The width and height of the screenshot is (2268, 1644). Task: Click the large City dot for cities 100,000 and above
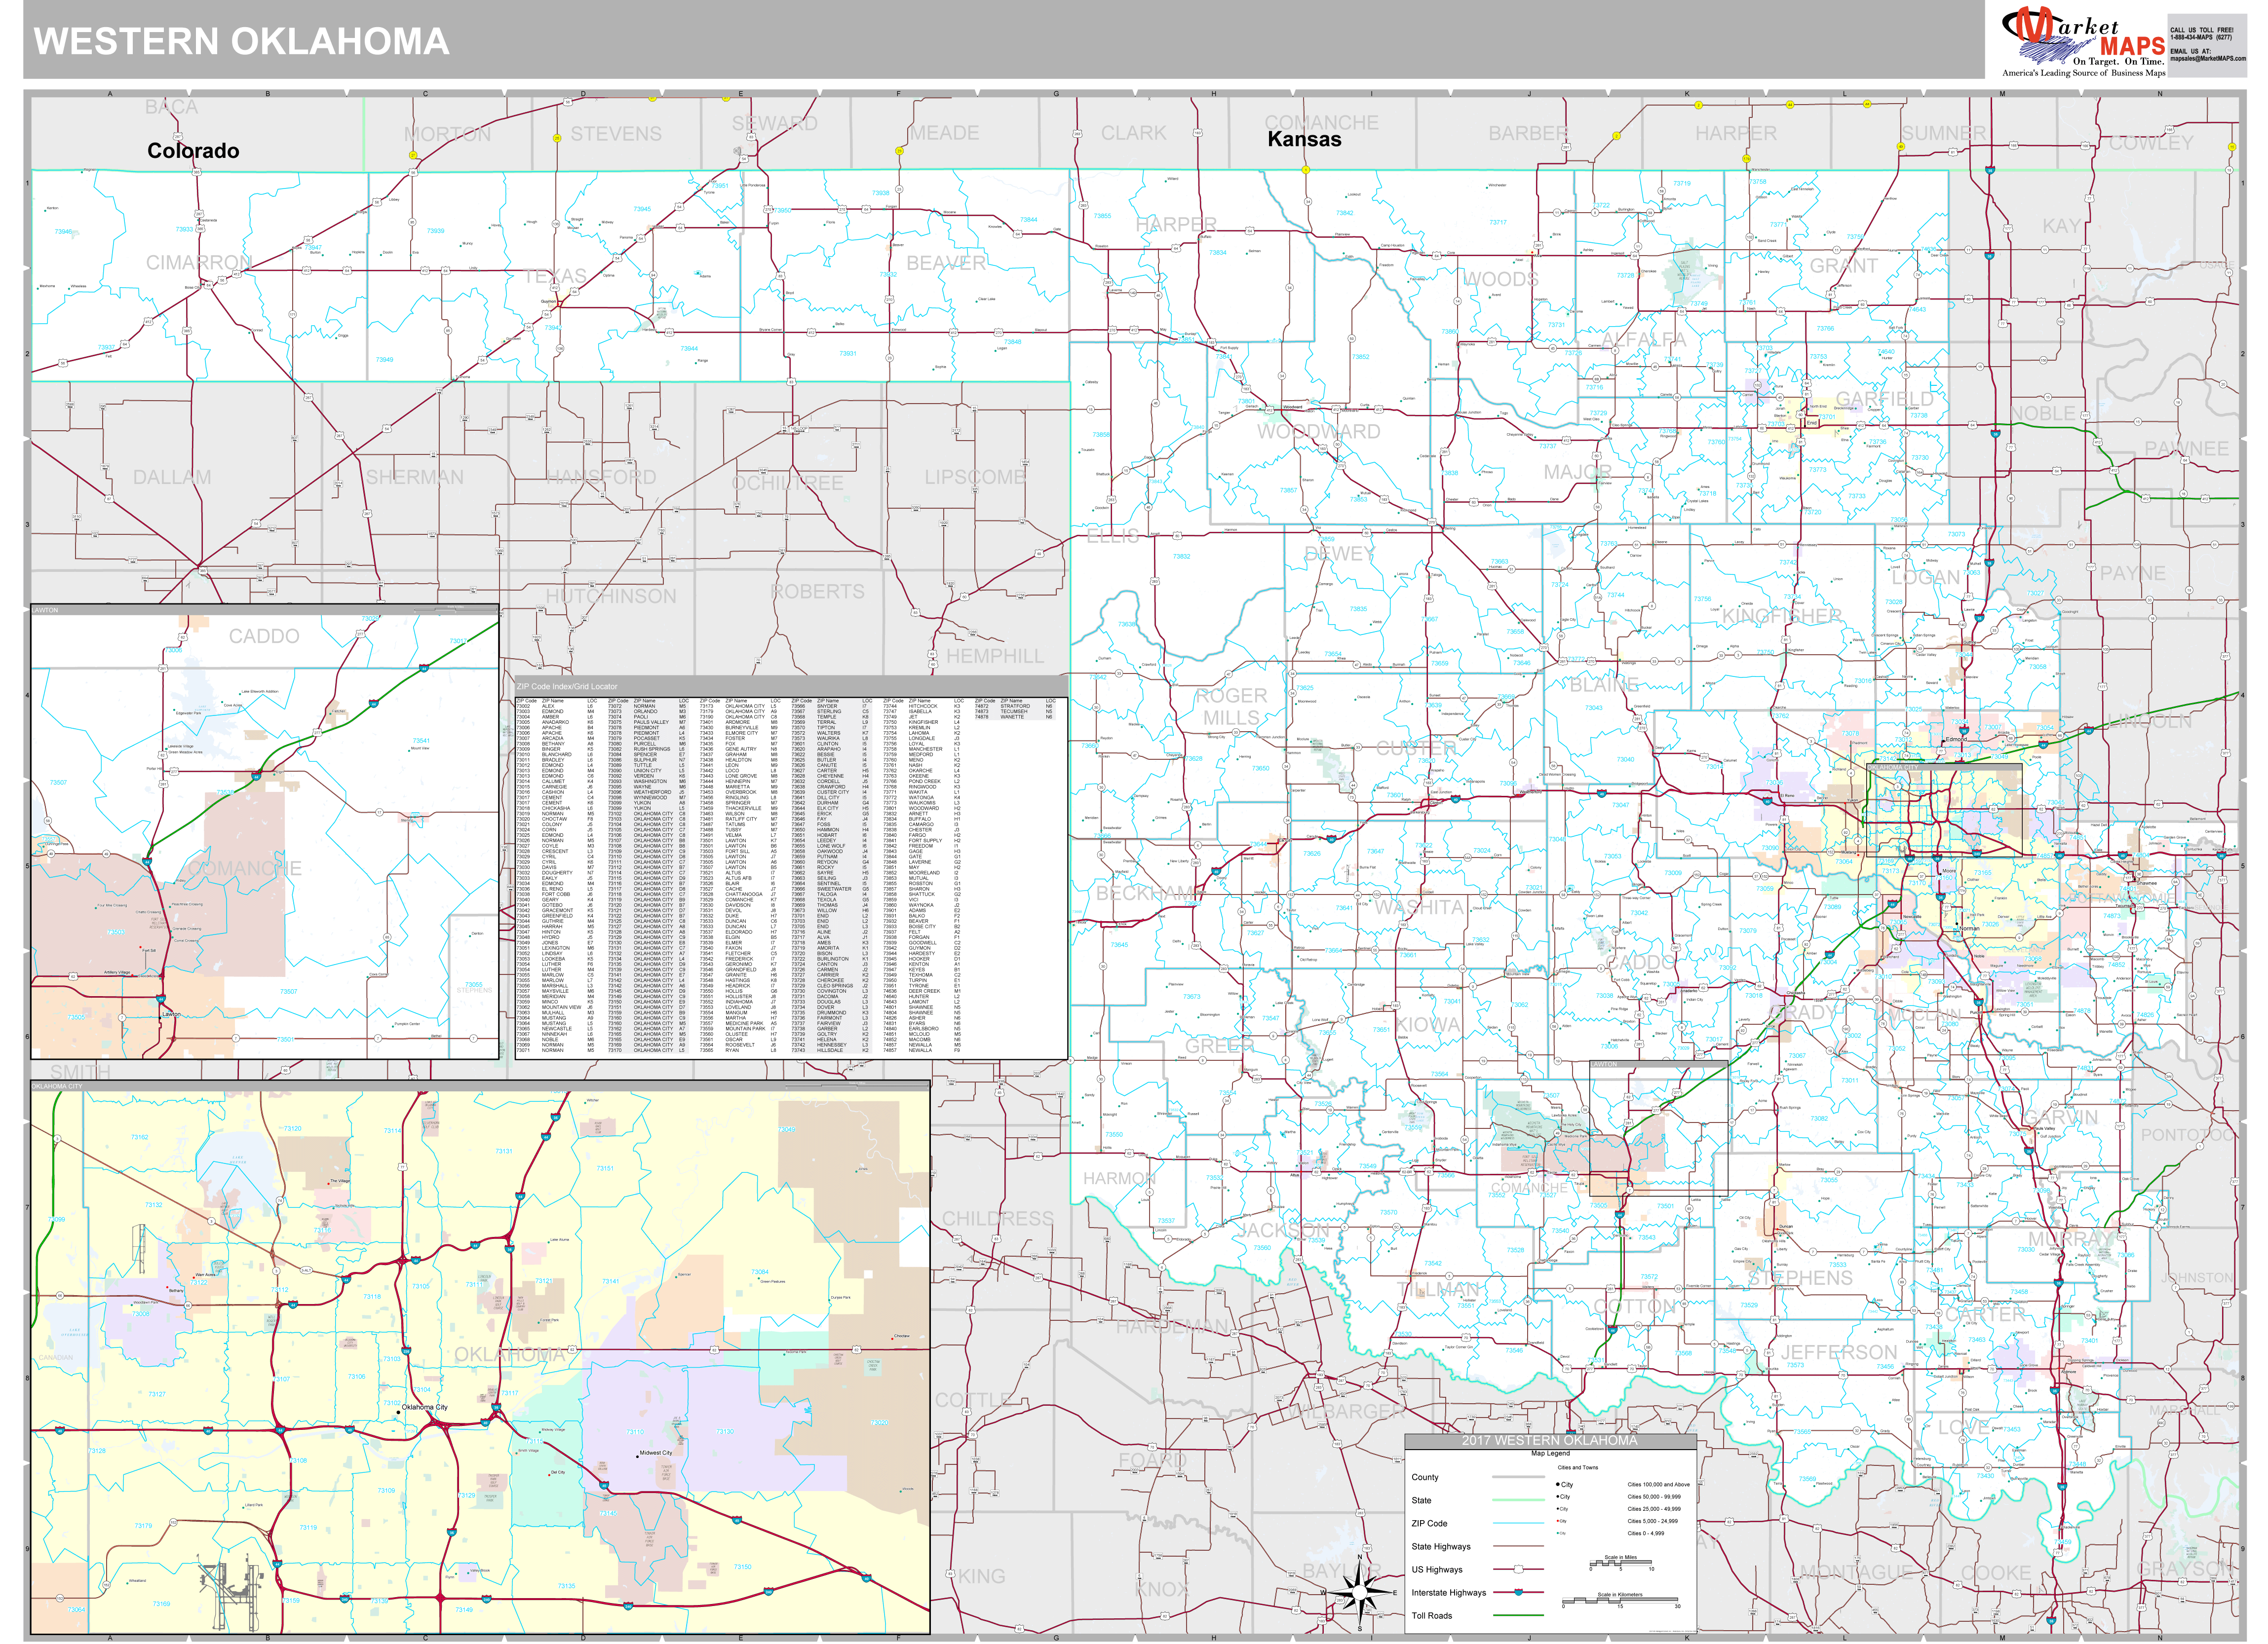(1557, 1484)
